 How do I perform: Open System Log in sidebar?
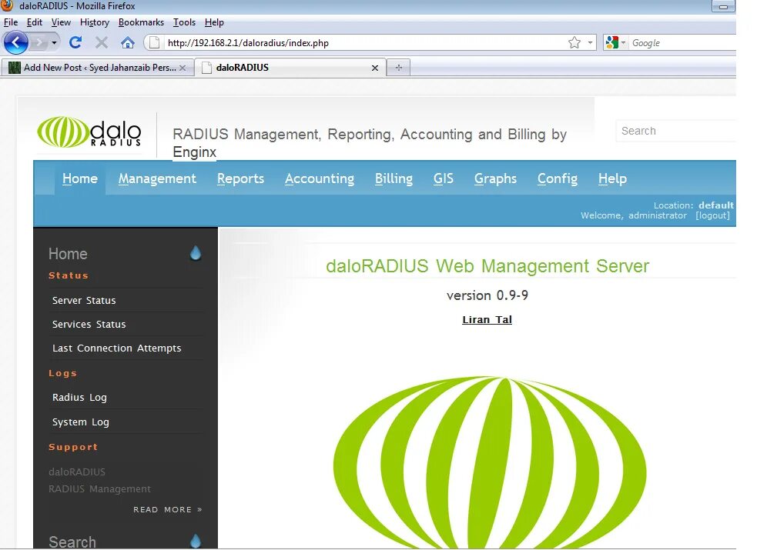tap(81, 422)
